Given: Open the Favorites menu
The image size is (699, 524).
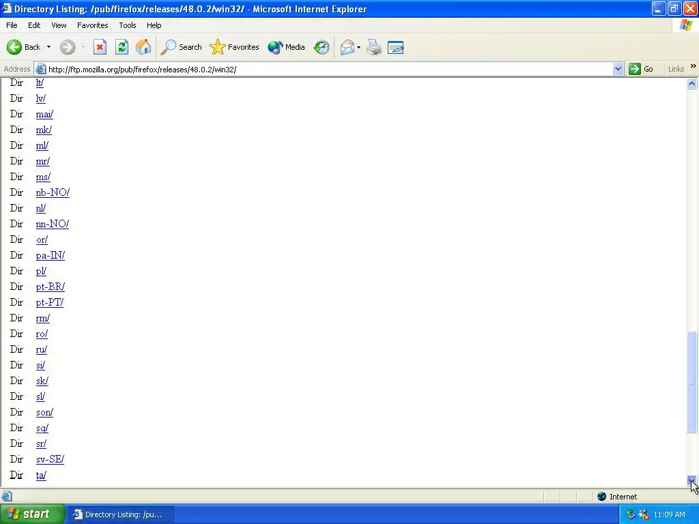Looking at the screenshot, I should [92, 25].
